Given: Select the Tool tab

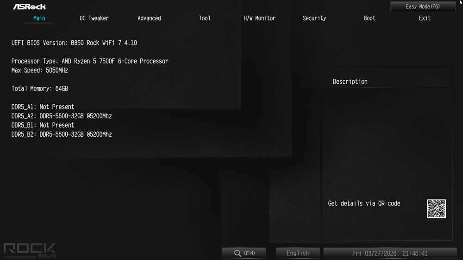Looking at the screenshot, I should click(205, 18).
